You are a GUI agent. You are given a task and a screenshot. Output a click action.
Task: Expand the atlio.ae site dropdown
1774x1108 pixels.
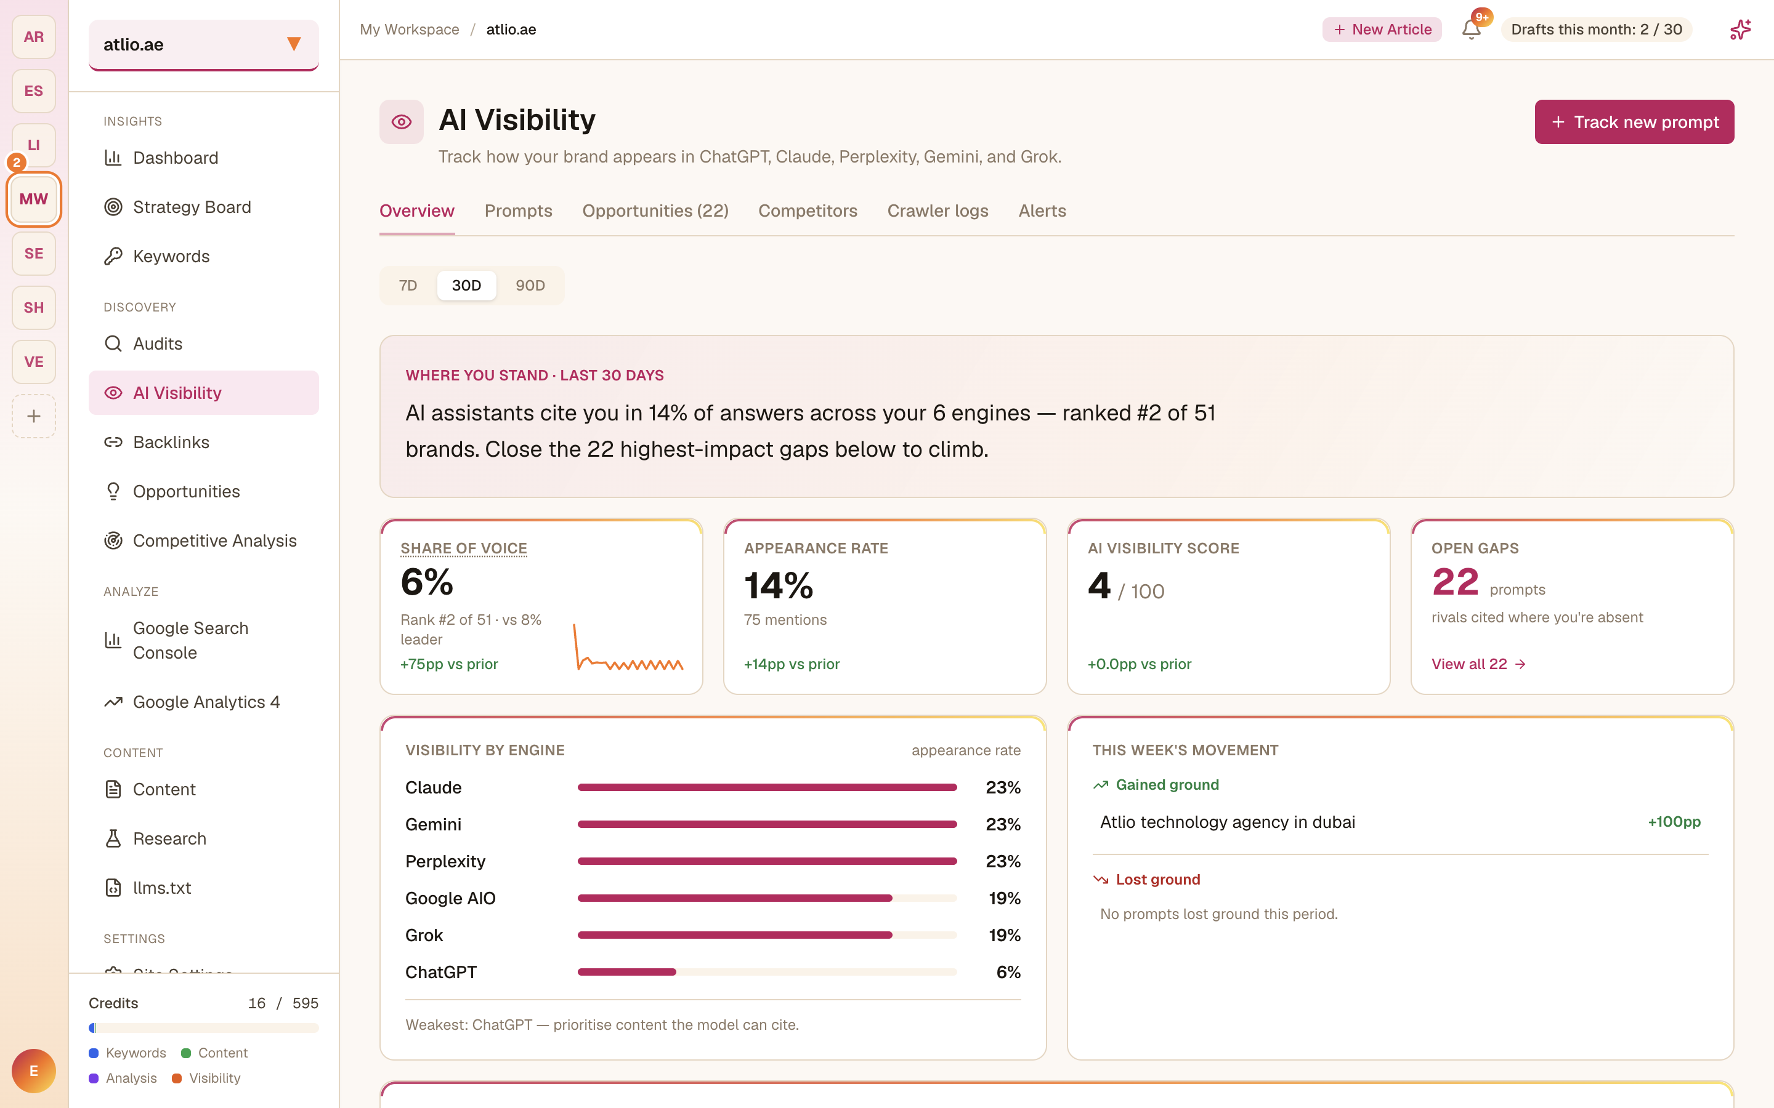click(204, 45)
